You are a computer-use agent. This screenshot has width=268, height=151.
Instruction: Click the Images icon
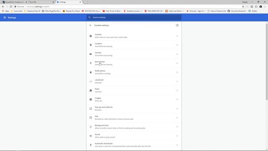[x=90, y=99]
